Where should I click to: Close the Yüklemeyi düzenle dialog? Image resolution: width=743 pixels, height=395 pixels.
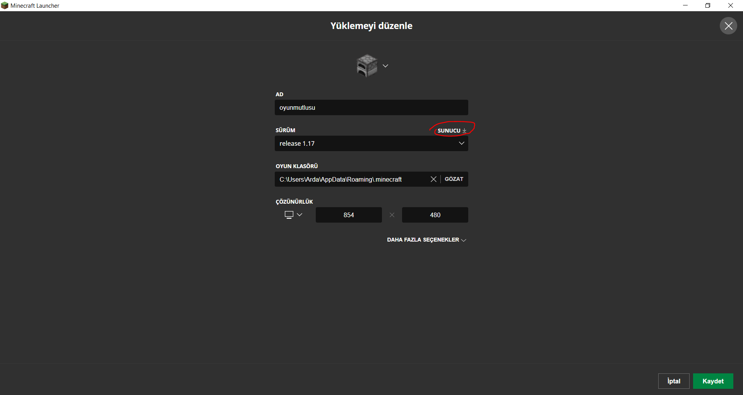pyautogui.click(x=728, y=26)
